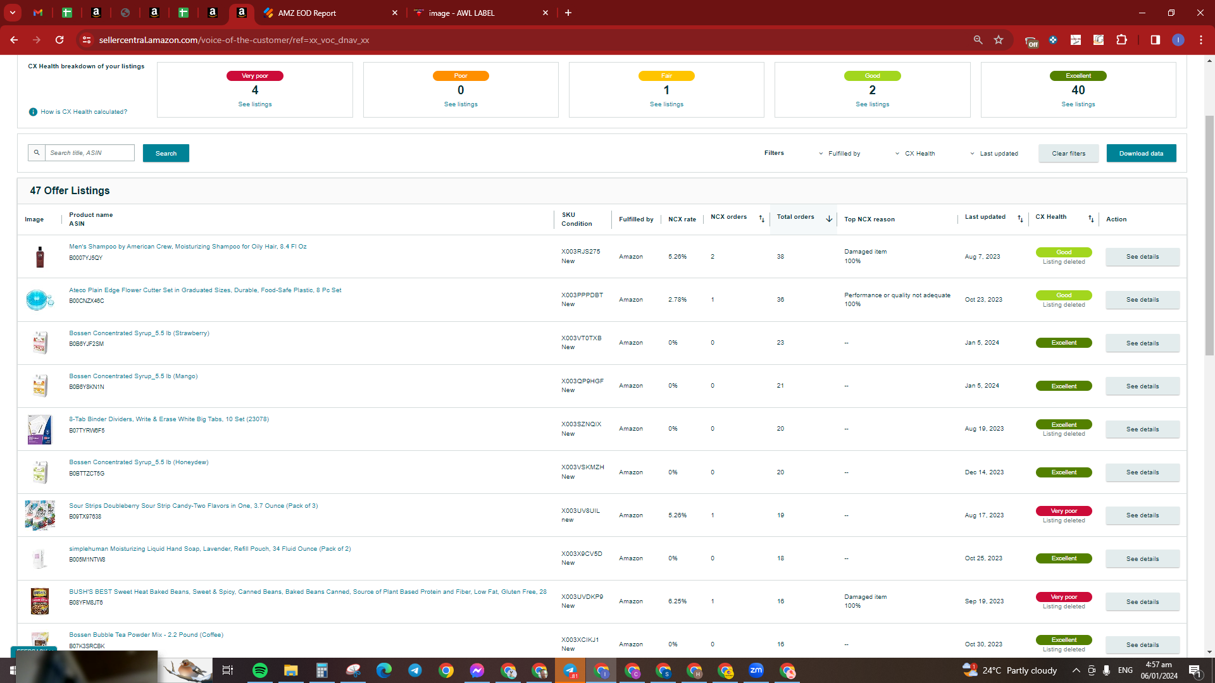The width and height of the screenshot is (1215, 683).
Task: Open the Chrome three-dot menu
Action: (x=1200, y=40)
